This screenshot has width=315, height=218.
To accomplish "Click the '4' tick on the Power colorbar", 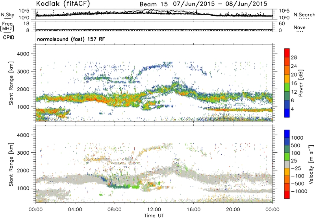I will [x=292, y=109].
